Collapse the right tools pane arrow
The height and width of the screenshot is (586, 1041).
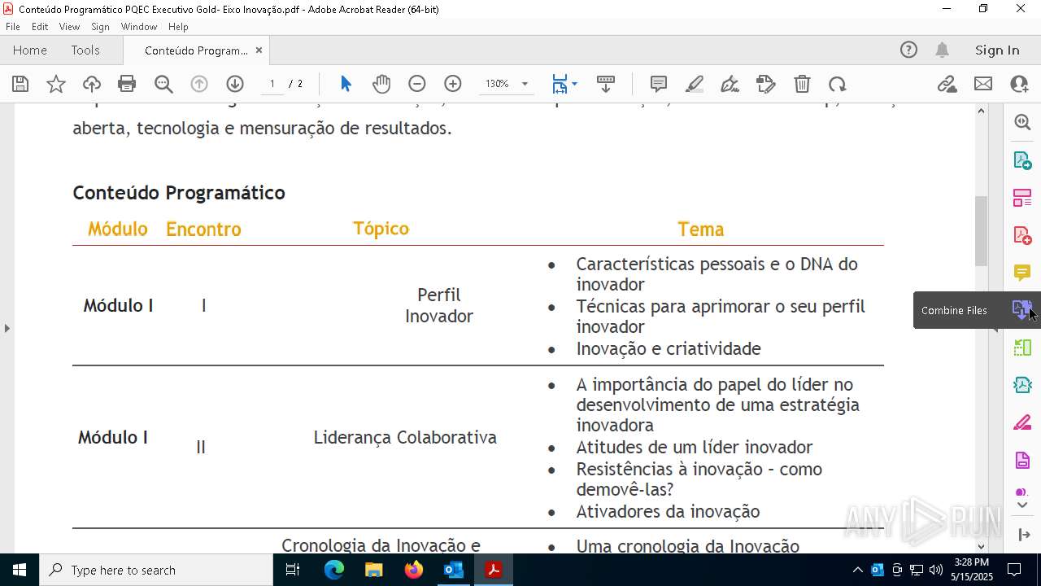[1023, 535]
